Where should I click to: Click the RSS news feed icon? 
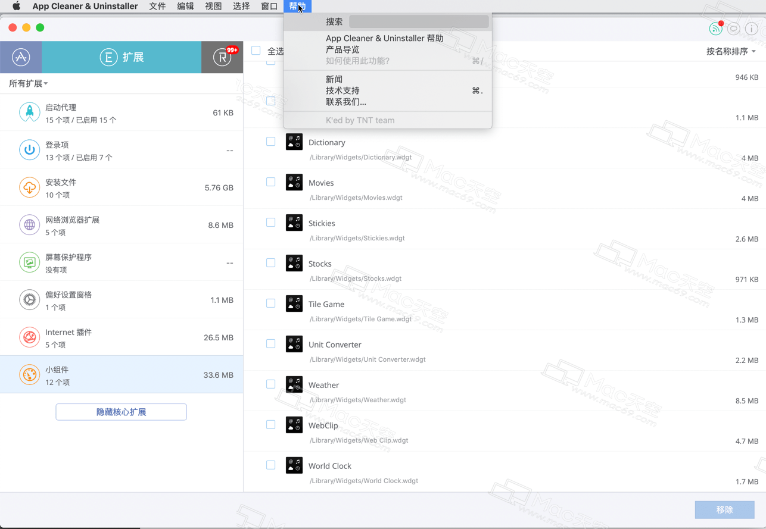(715, 28)
